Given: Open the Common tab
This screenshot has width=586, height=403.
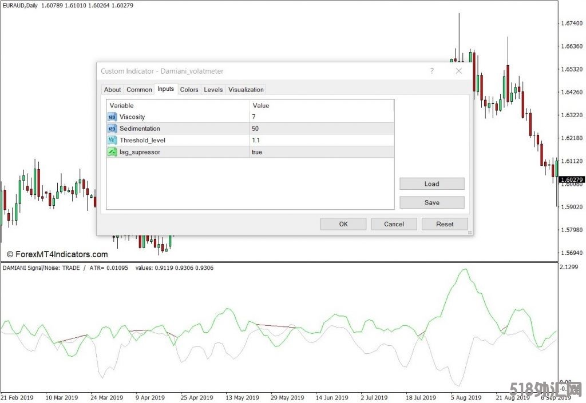Looking at the screenshot, I should click(x=139, y=90).
